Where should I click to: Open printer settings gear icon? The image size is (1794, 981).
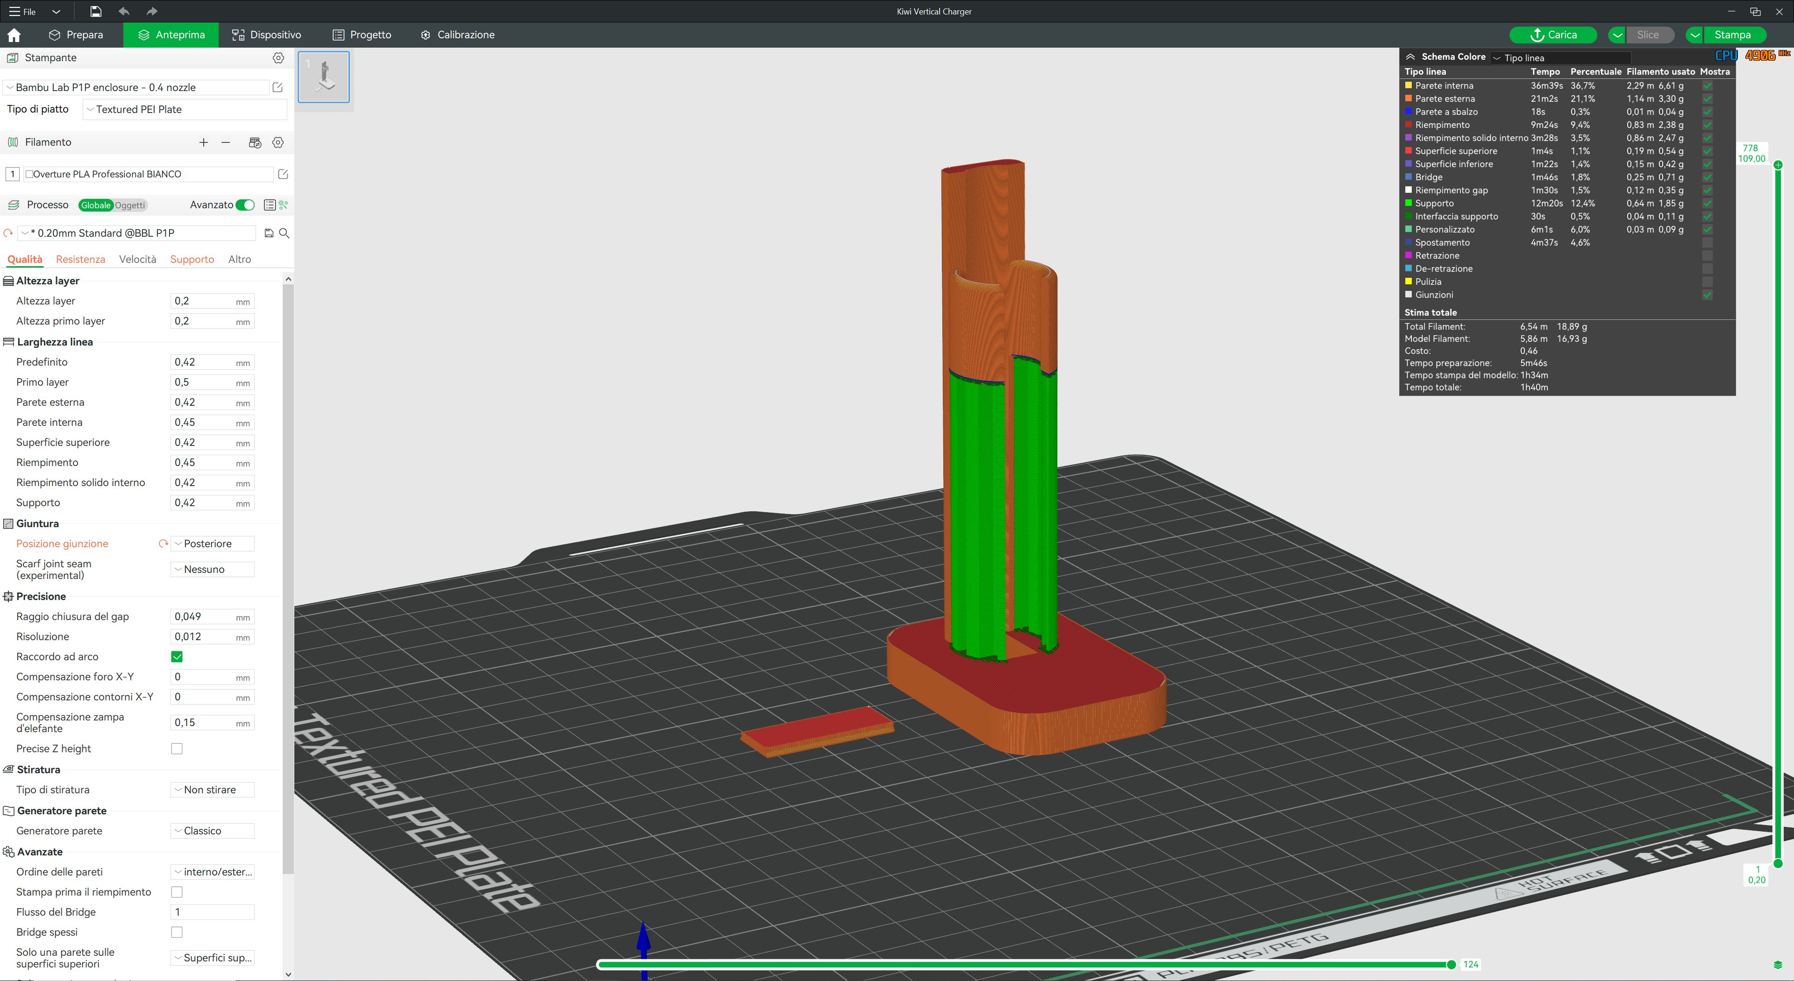278,58
